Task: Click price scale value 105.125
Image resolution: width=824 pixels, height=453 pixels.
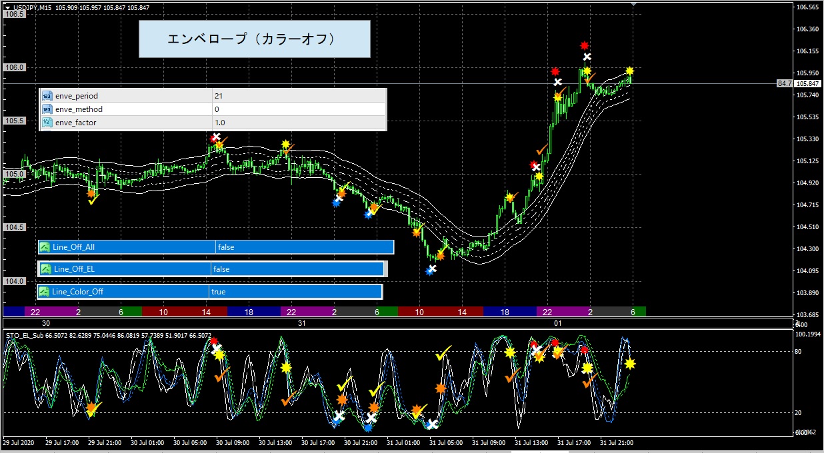Action: coord(807,161)
